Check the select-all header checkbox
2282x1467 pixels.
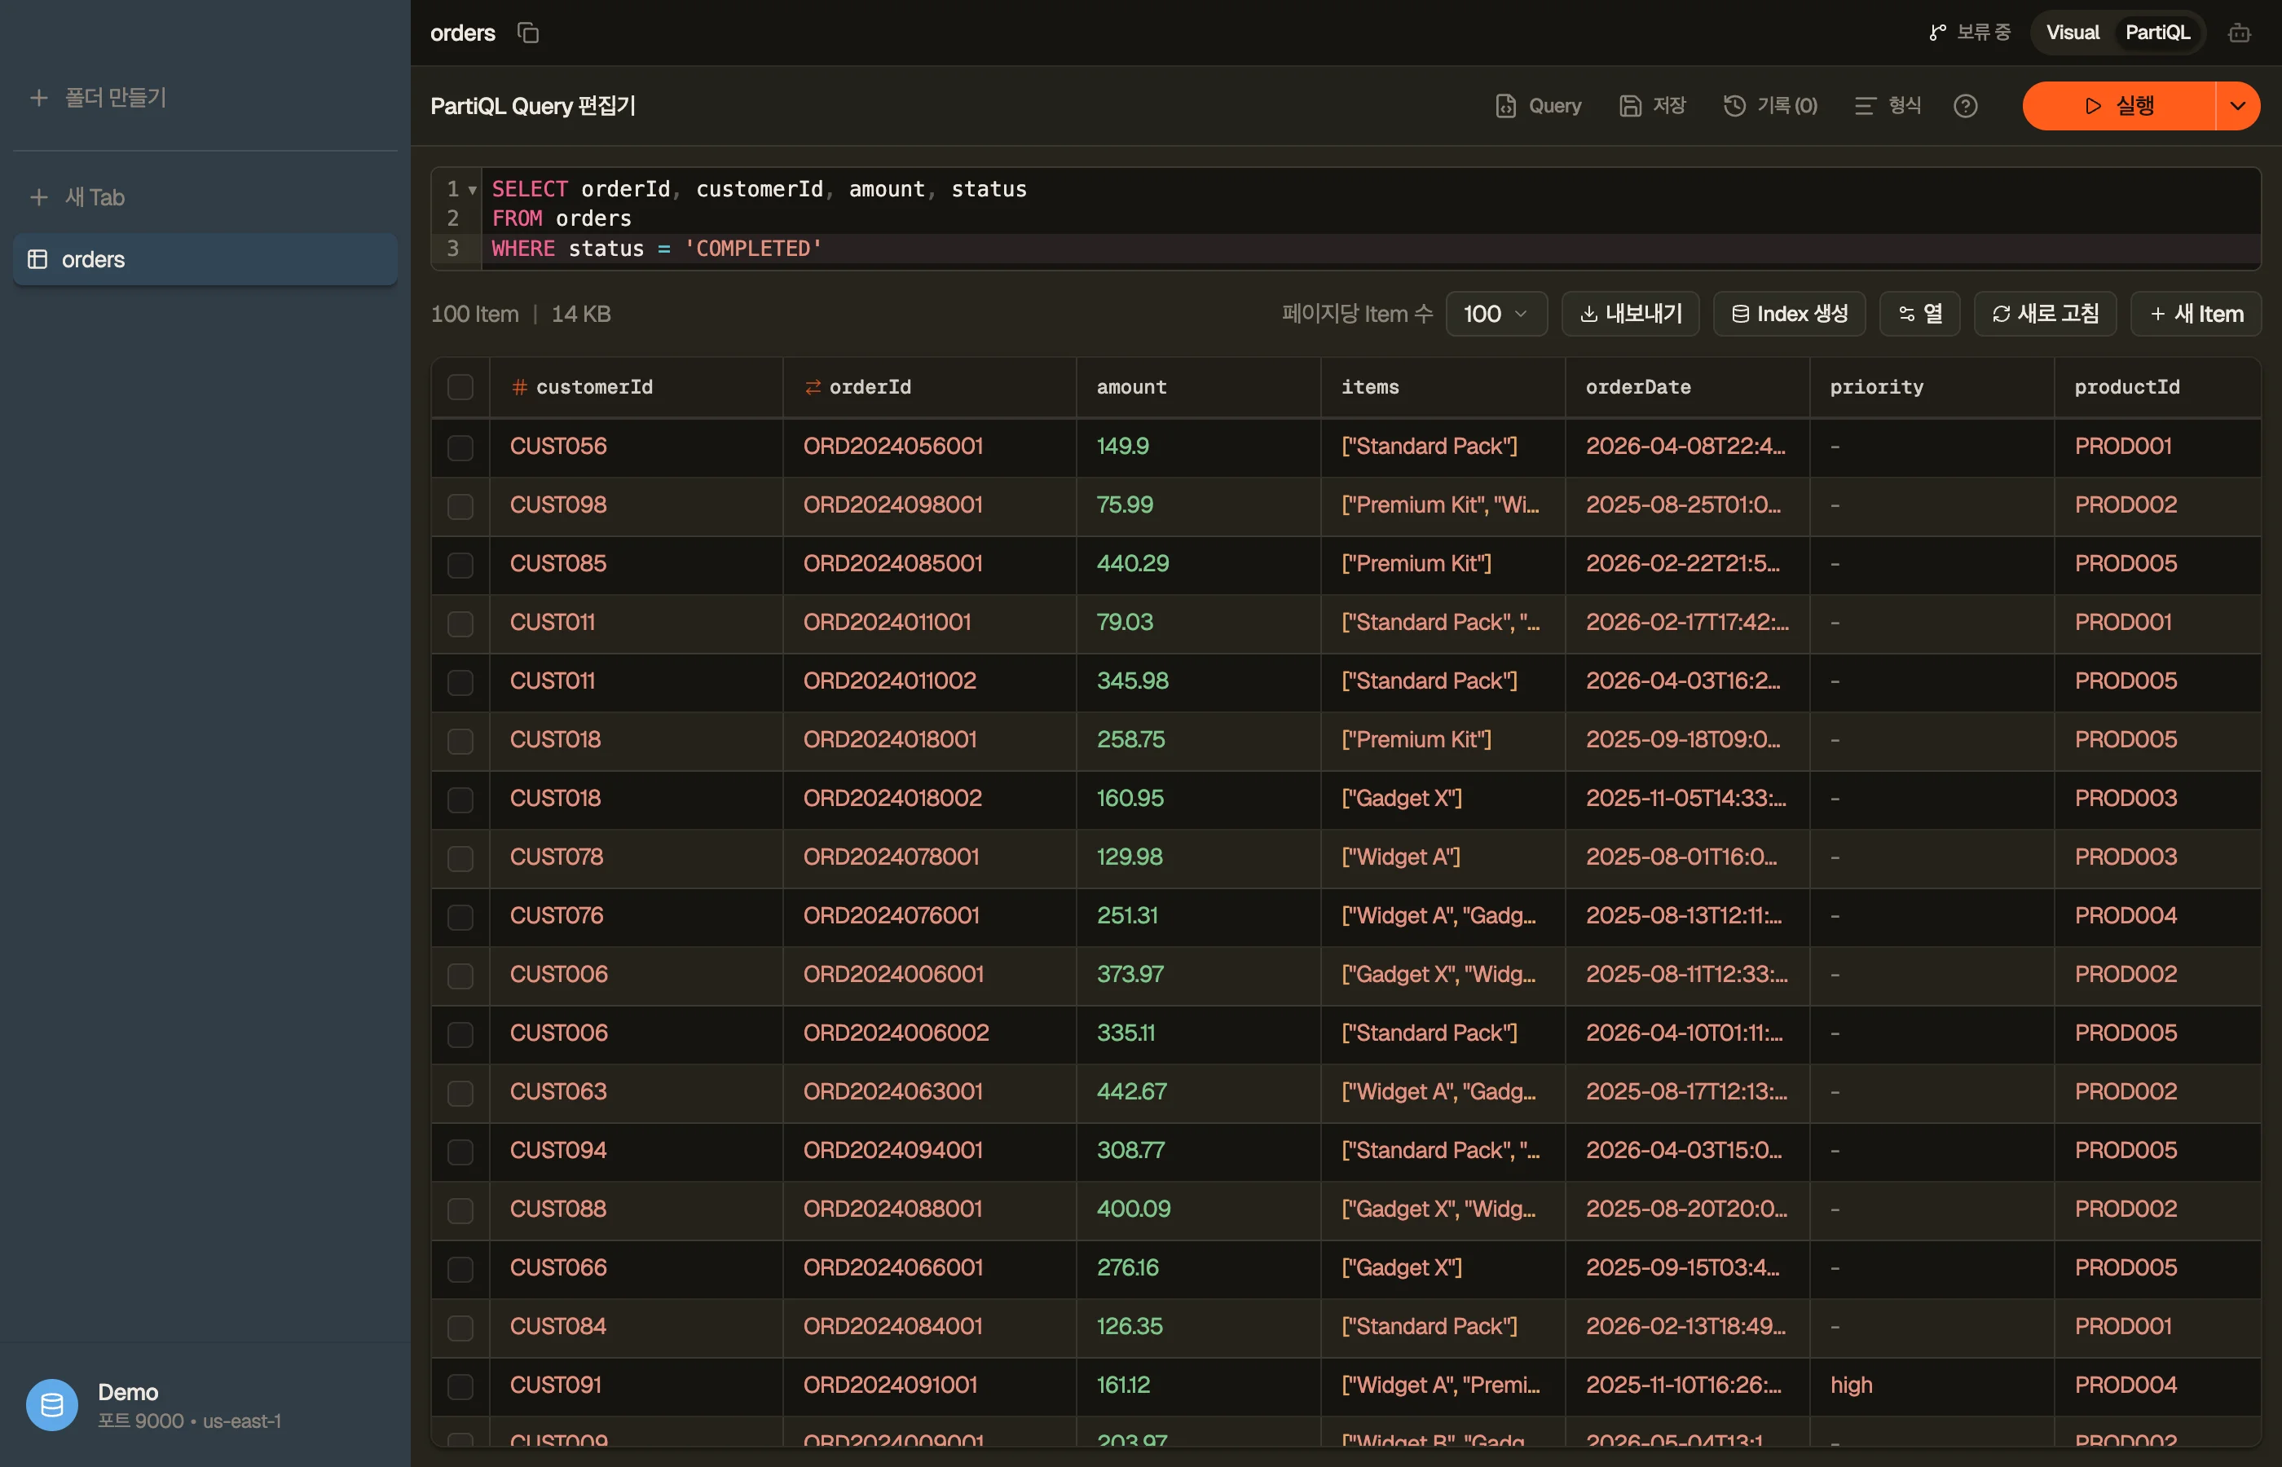(x=460, y=387)
